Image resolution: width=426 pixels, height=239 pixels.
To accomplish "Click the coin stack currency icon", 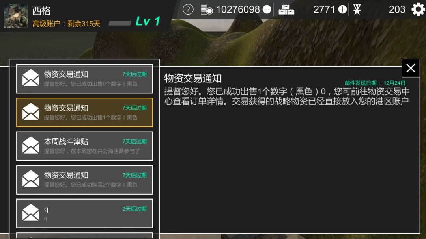I will click(x=206, y=9).
